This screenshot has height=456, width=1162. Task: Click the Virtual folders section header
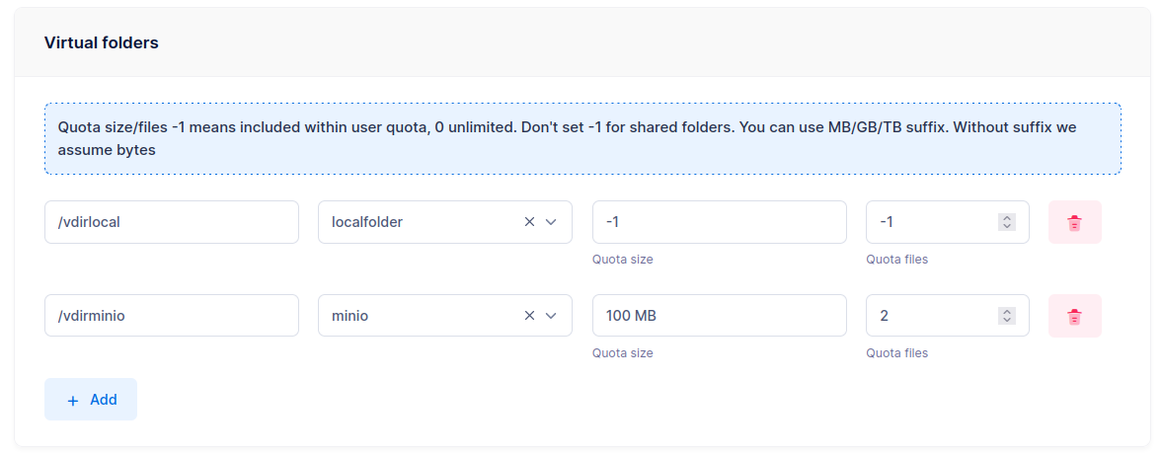pos(102,43)
